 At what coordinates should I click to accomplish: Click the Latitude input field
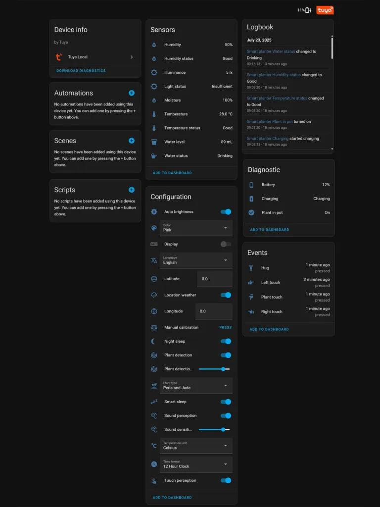tap(214, 279)
